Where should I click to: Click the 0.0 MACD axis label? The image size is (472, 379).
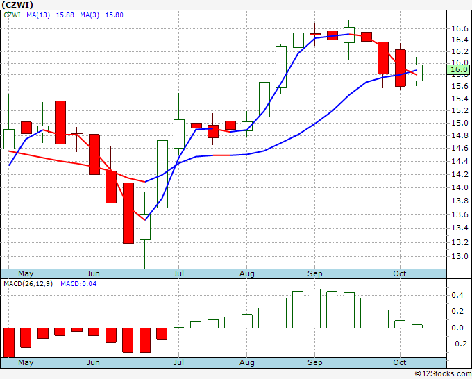[457, 328]
